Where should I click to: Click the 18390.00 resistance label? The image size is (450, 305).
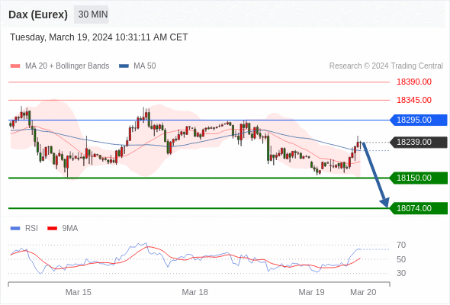tap(414, 82)
